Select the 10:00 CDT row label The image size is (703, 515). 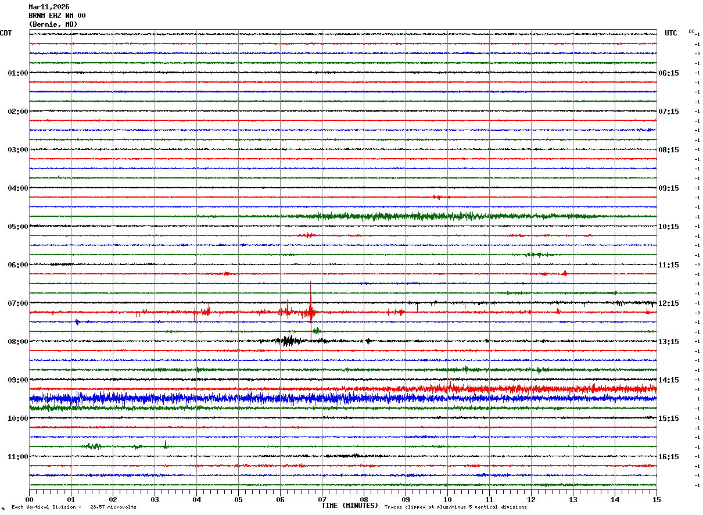[x=17, y=419]
